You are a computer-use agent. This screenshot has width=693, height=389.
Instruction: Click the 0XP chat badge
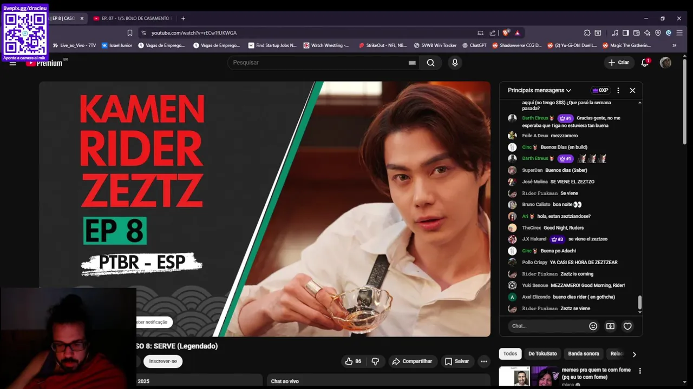[600, 90]
